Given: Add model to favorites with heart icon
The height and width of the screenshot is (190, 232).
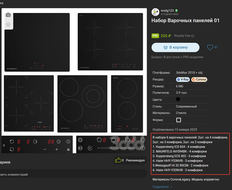Looking at the screenshot, I should click(210, 47).
